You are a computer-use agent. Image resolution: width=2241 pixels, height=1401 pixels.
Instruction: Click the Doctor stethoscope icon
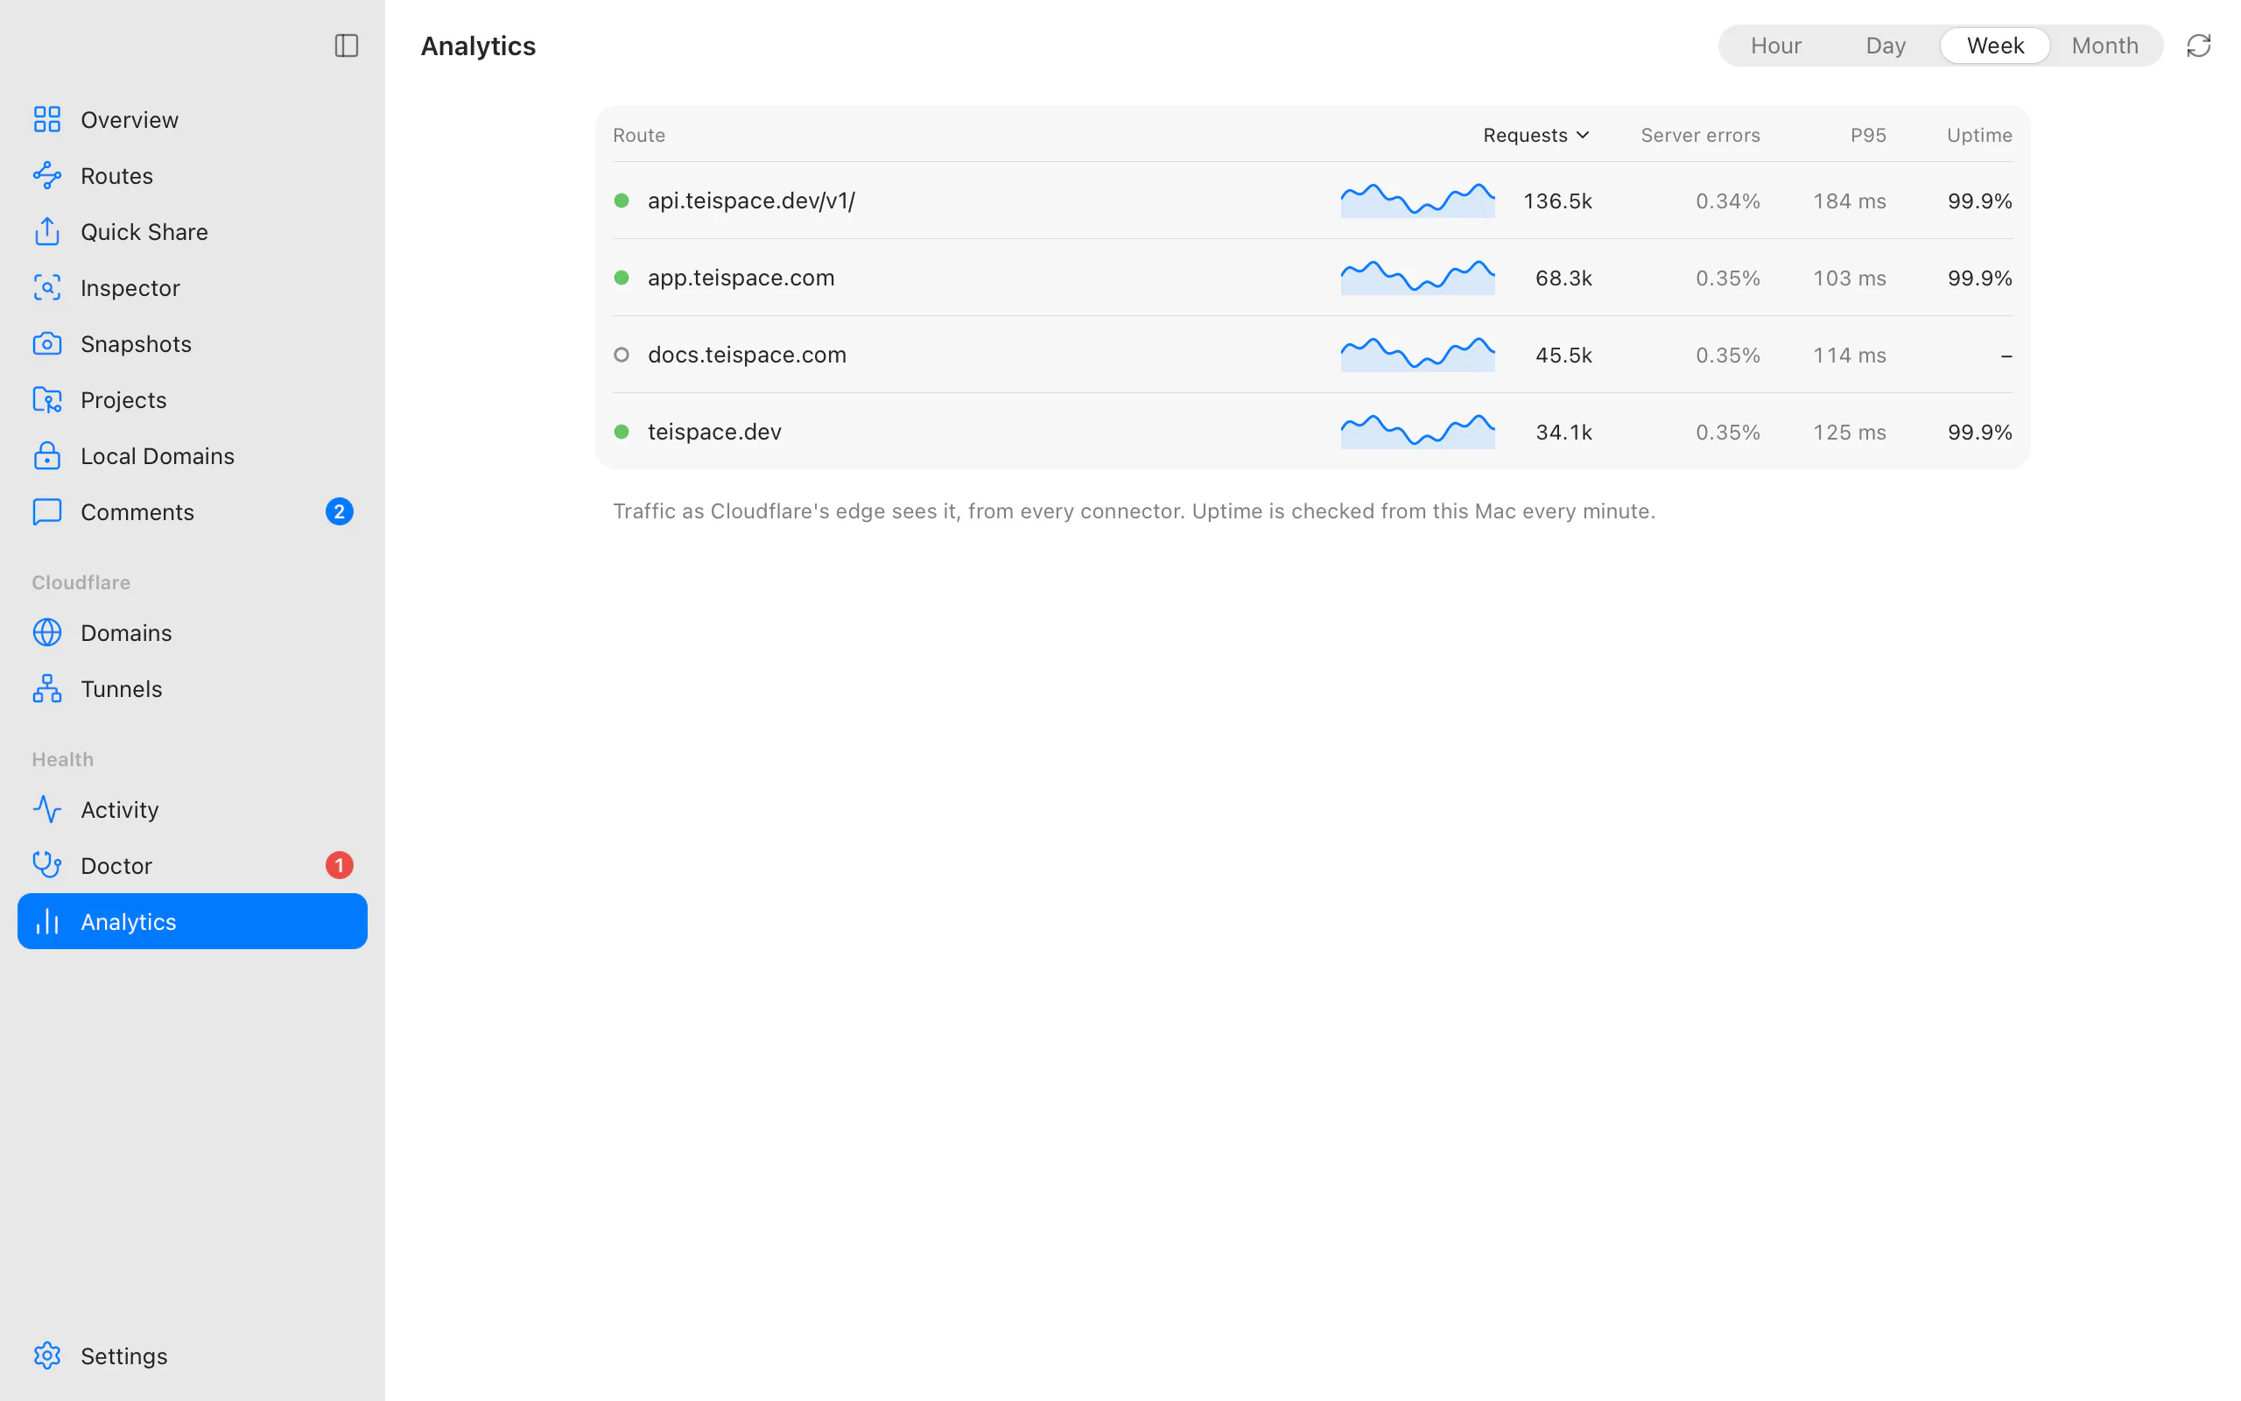pos(46,865)
